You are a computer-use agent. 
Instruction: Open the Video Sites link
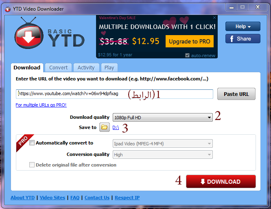pos(52,198)
